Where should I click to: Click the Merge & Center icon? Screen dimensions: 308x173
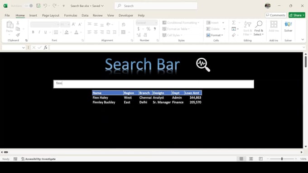pos(123,32)
